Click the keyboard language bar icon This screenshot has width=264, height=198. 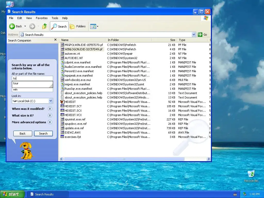click(x=235, y=194)
